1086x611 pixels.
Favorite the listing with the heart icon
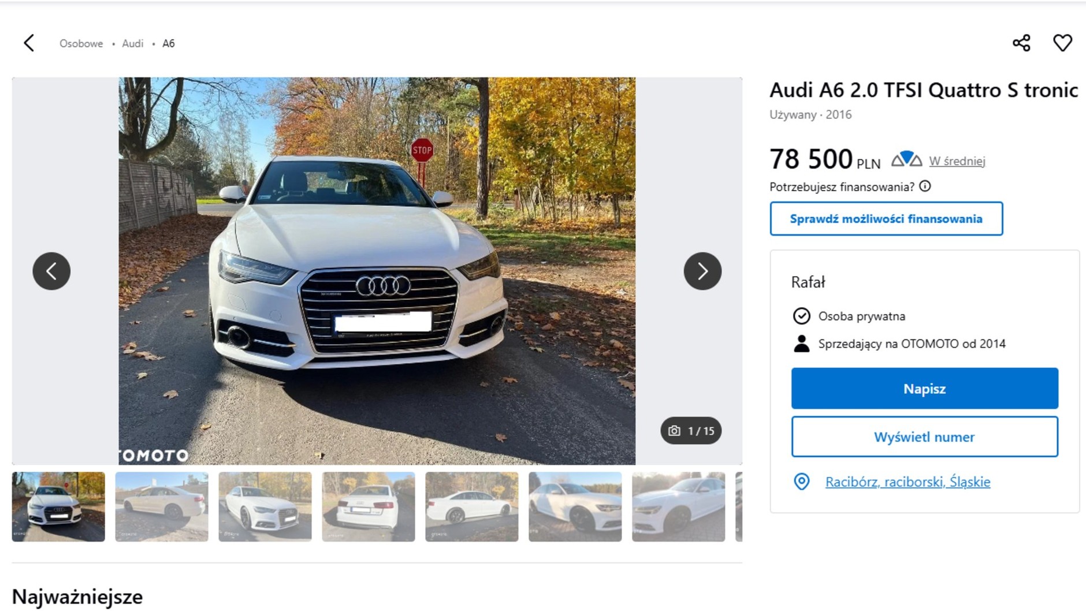click(1063, 43)
